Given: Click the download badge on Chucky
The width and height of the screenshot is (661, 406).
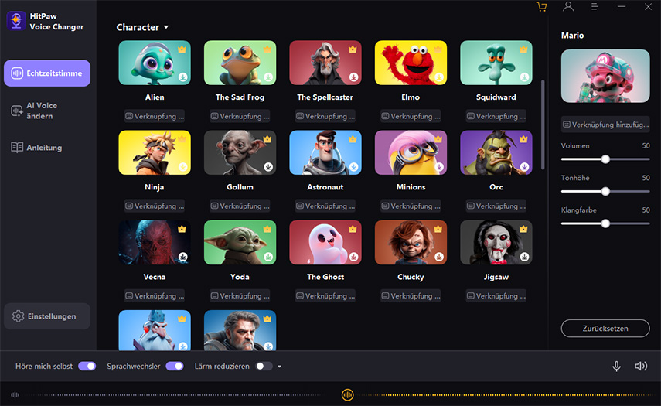Looking at the screenshot, I should [x=439, y=257].
